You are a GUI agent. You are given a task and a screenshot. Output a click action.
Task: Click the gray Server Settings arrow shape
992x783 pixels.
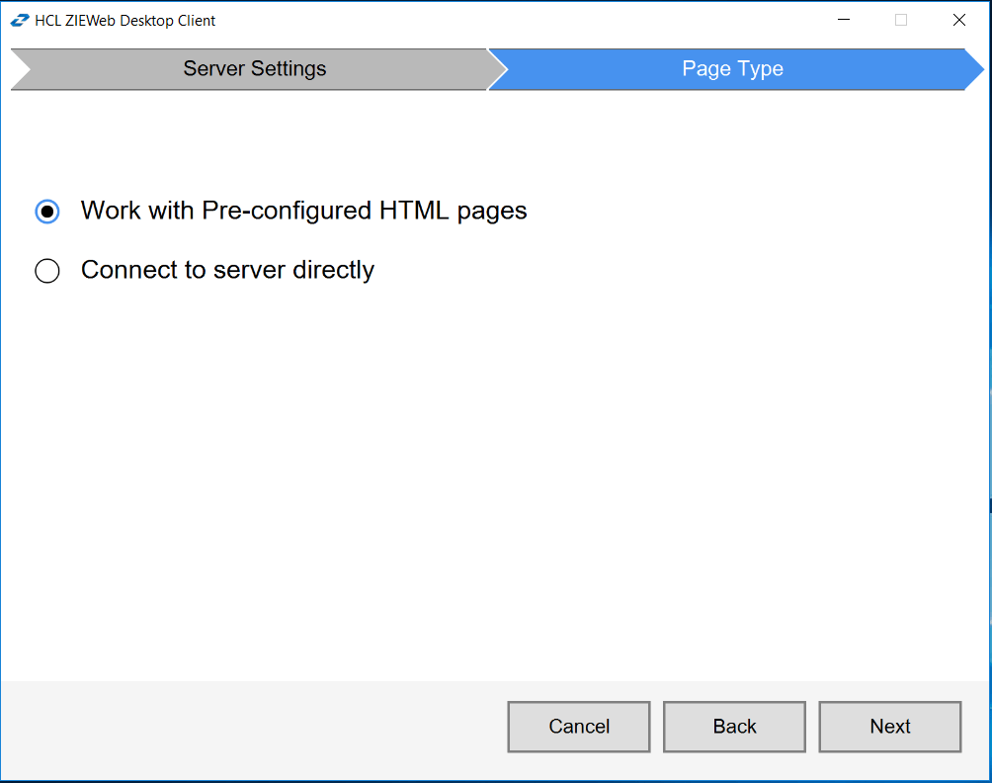(253, 68)
